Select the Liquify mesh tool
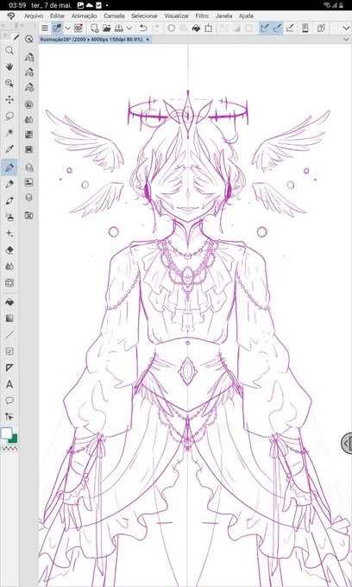352x587 pixels. click(9, 283)
